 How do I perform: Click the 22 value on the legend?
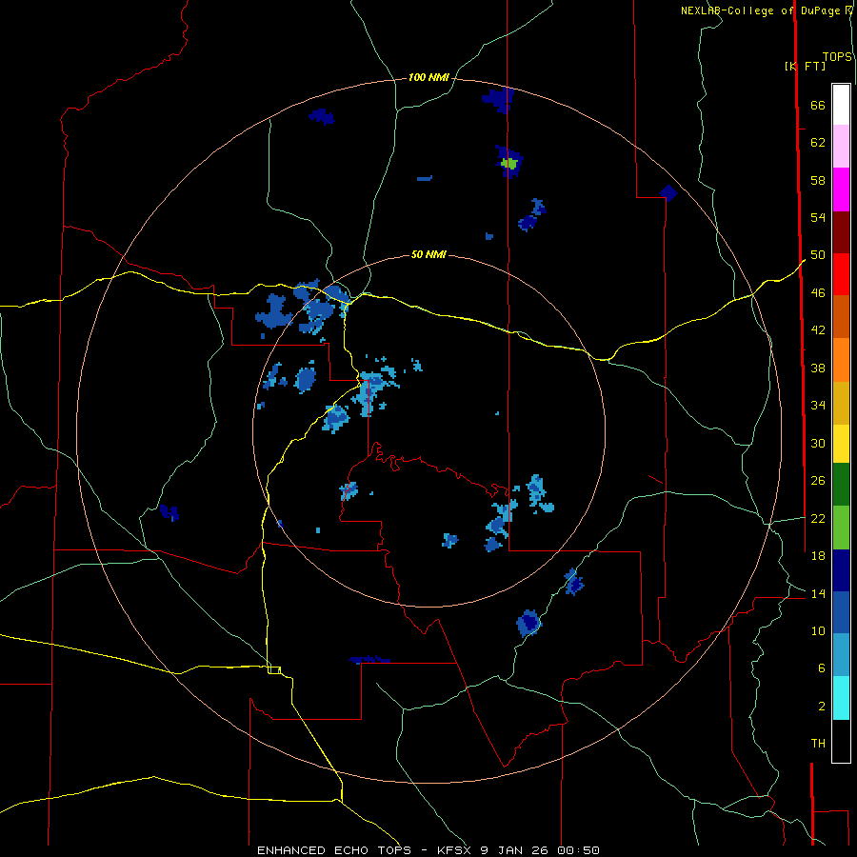[x=818, y=518]
